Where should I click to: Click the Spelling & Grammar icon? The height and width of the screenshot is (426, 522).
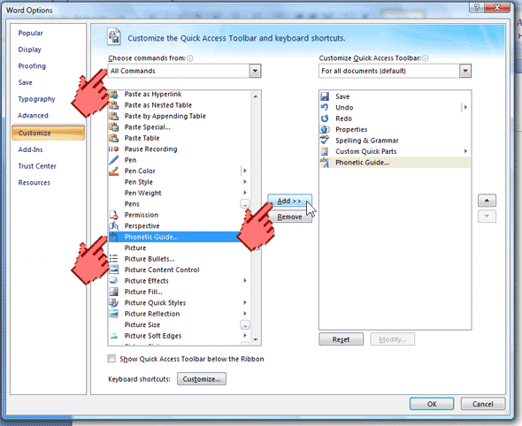pyautogui.click(x=325, y=141)
